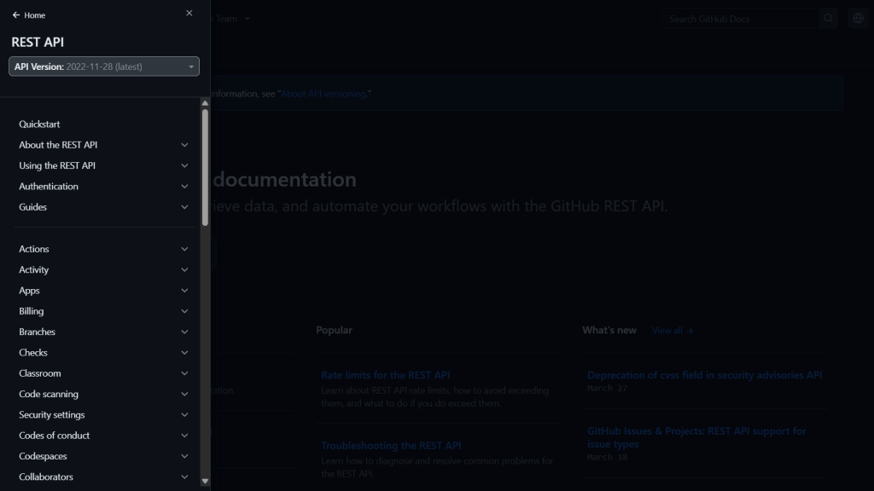Click the search magnifier icon

(828, 19)
